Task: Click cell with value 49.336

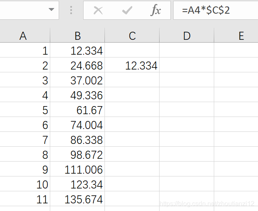Action: (78, 94)
